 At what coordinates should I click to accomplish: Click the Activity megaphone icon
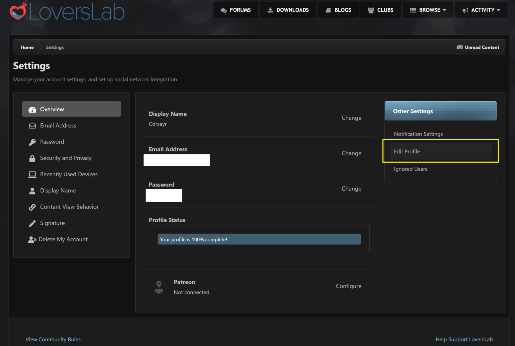(465, 10)
